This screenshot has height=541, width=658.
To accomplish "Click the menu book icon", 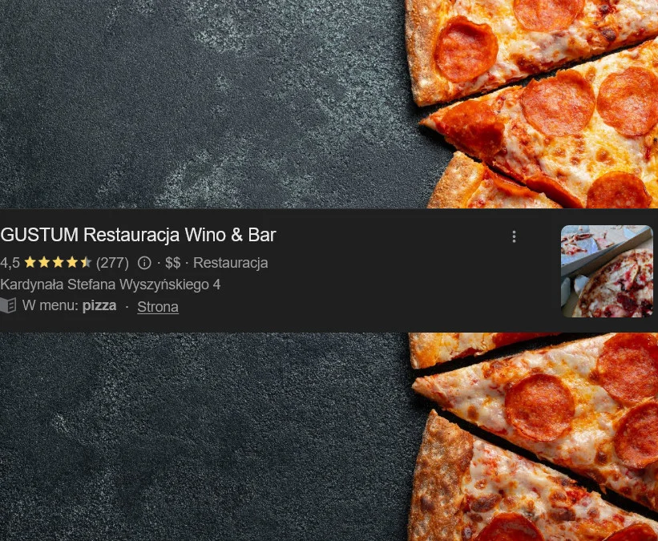I will tap(8, 305).
